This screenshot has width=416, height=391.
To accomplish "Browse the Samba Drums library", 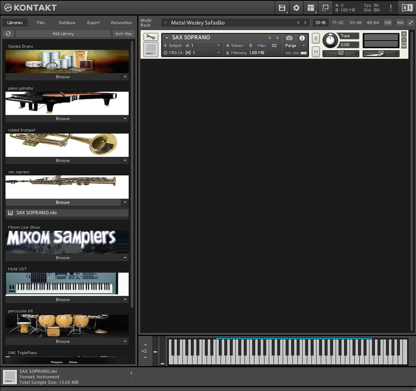I will [x=63, y=77].
